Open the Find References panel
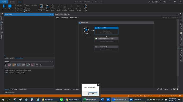The height and width of the screenshot is (102, 183). coord(9,93)
